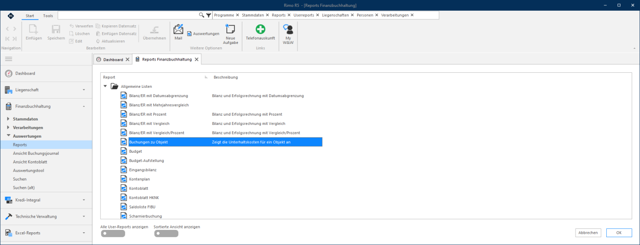Image resolution: width=640 pixels, height=245 pixels.
Task: Sort by the Report column header
Action: (109, 77)
